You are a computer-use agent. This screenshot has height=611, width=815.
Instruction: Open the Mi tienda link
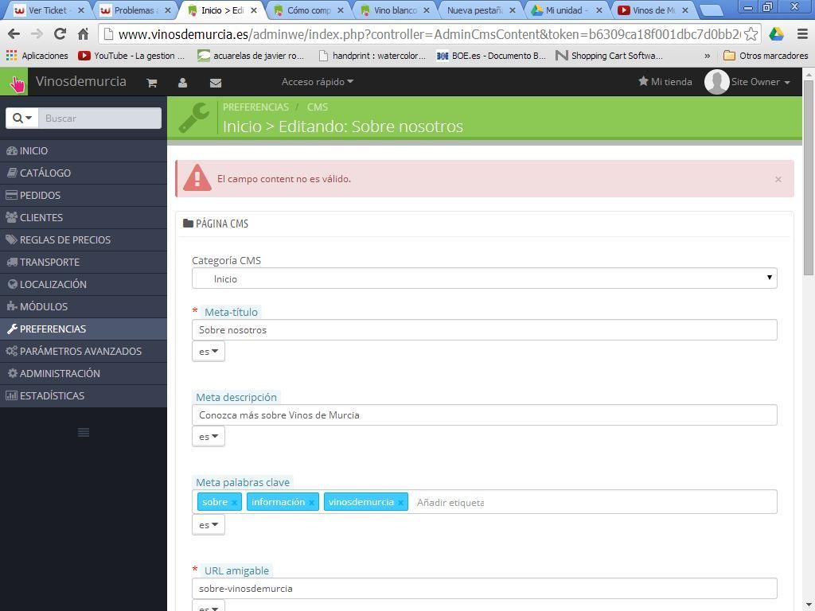tap(665, 82)
